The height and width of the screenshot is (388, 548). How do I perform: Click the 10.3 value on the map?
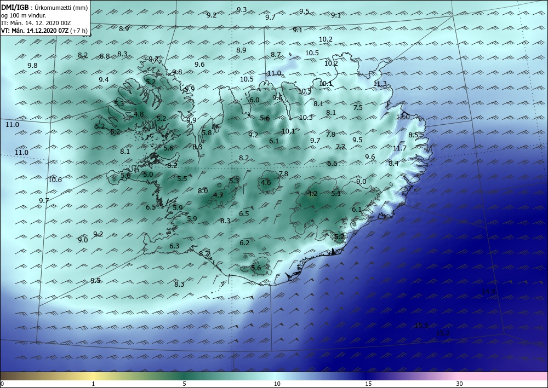coord(306,117)
